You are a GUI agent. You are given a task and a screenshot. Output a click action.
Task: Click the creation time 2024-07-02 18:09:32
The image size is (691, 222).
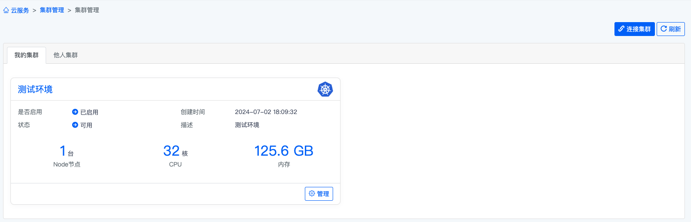pos(266,112)
